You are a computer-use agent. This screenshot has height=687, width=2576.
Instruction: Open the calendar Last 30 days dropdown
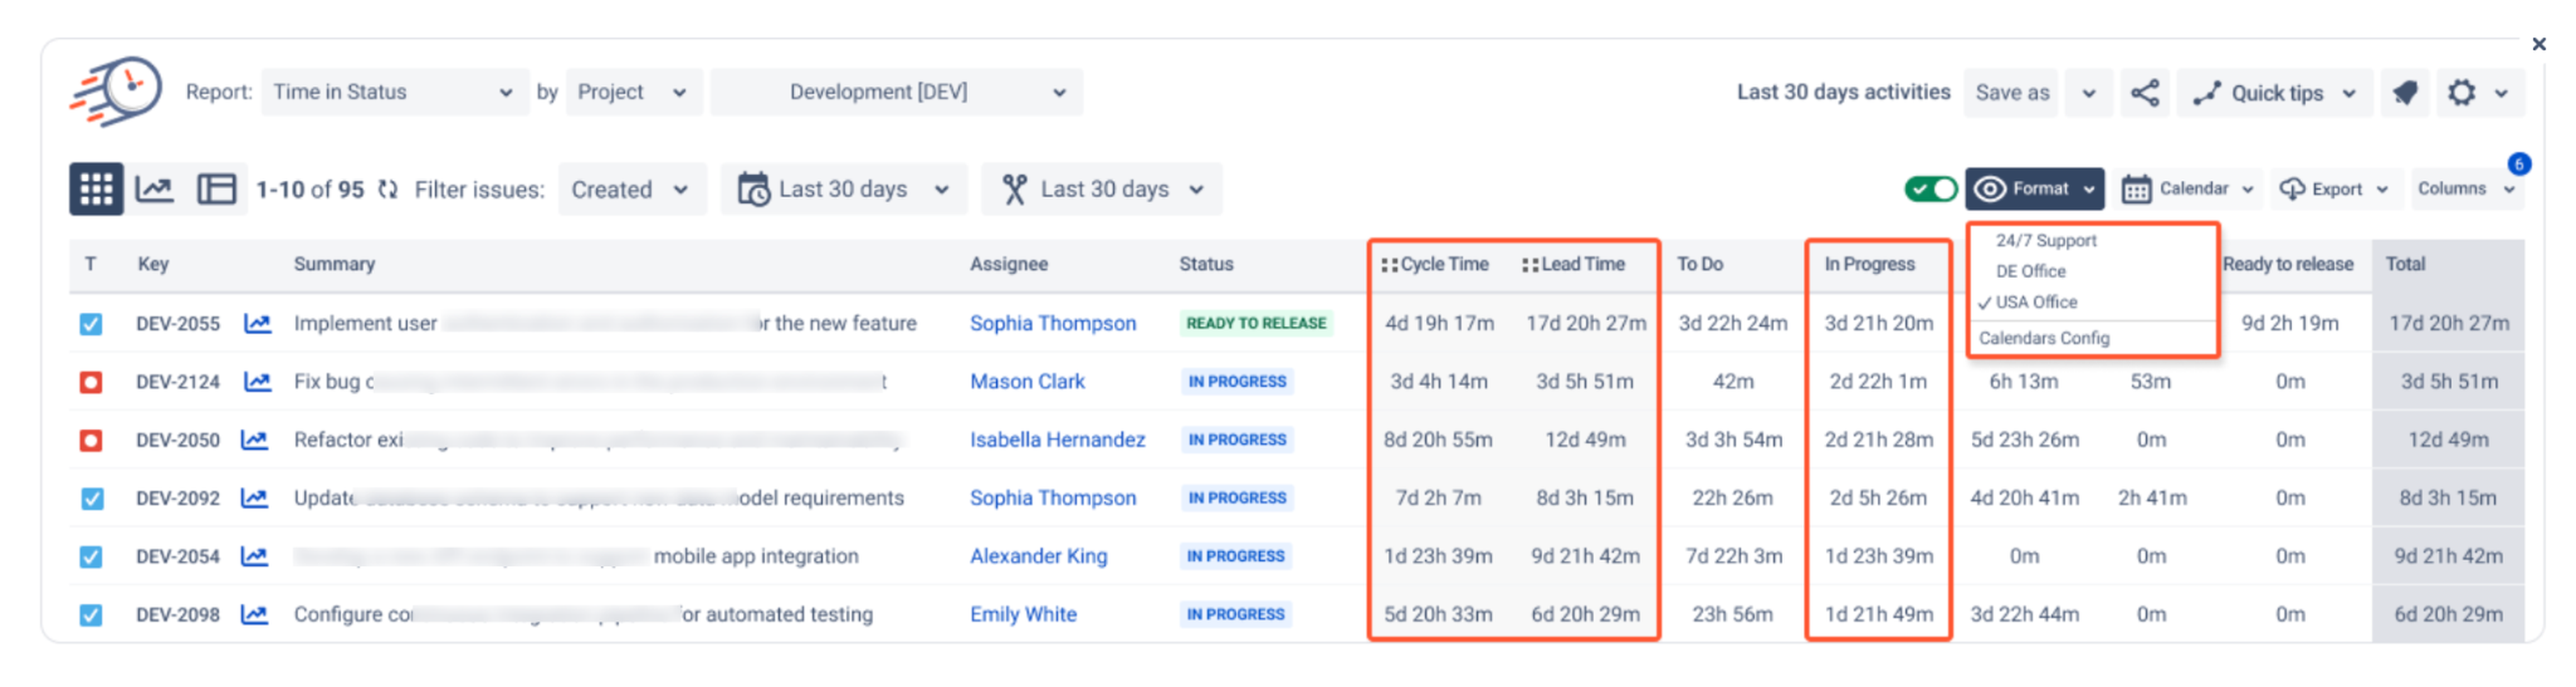point(843,189)
